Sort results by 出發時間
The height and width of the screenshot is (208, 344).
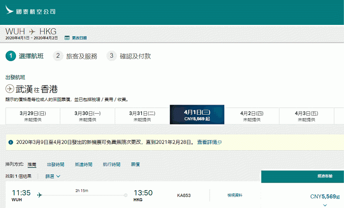(x=56, y=164)
